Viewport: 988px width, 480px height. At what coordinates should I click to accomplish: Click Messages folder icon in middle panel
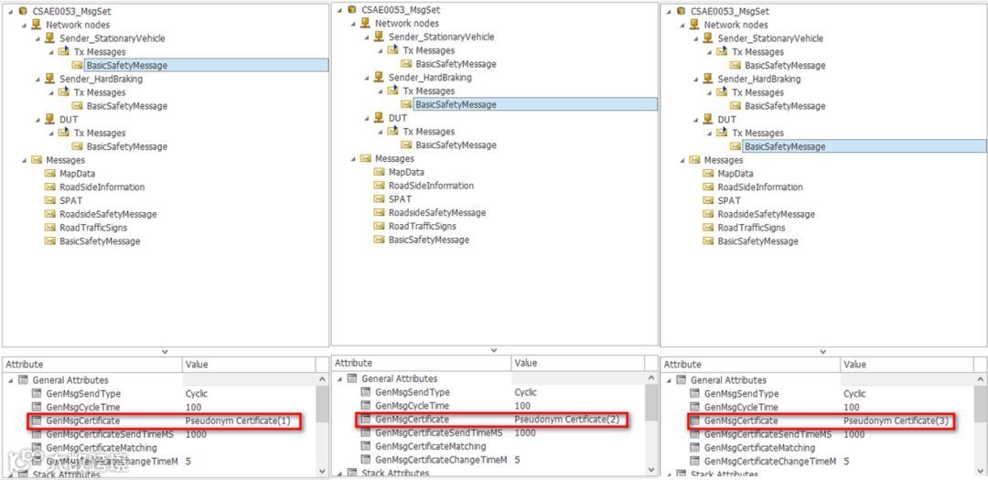365,159
